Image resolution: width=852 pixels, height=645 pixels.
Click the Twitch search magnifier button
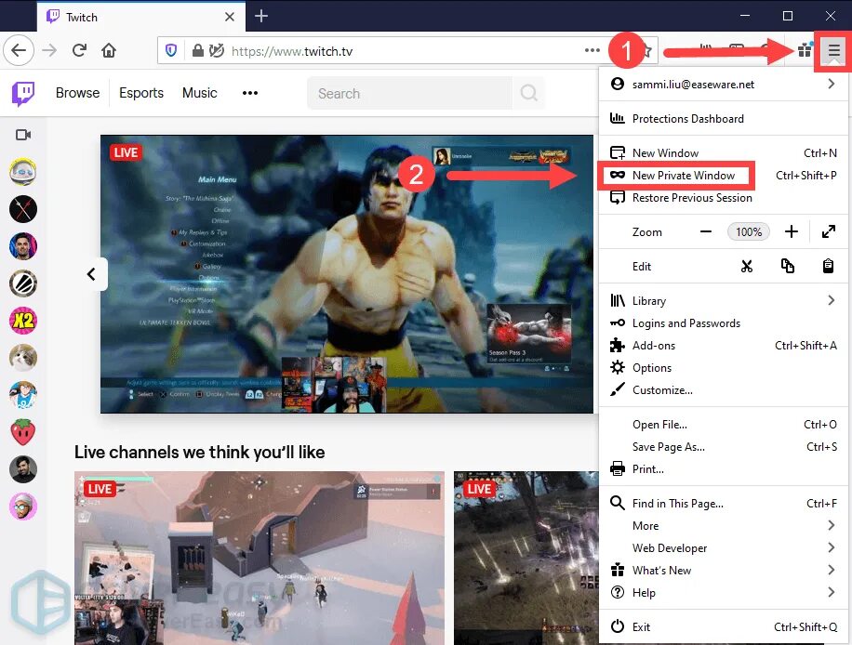coord(528,93)
